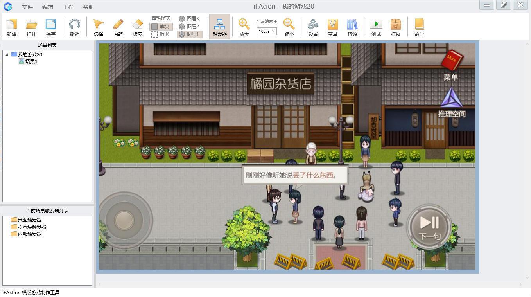Open the 文件 menu
531x297 pixels.
27,7
